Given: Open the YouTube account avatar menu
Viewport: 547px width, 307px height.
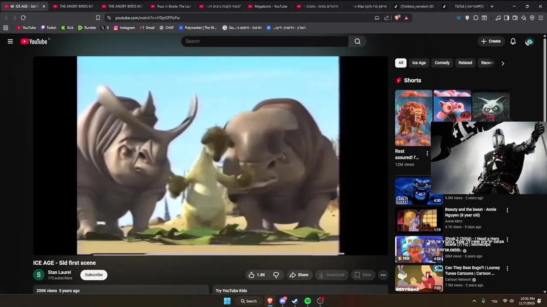Looking at the screenshot, I should (529, 41).
